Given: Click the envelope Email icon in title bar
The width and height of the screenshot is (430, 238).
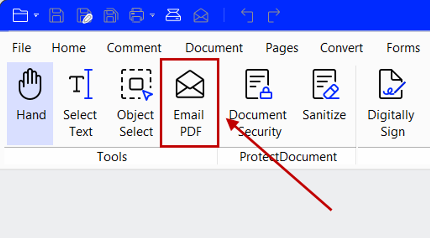Looking at the screenshot, I should 201,15.
